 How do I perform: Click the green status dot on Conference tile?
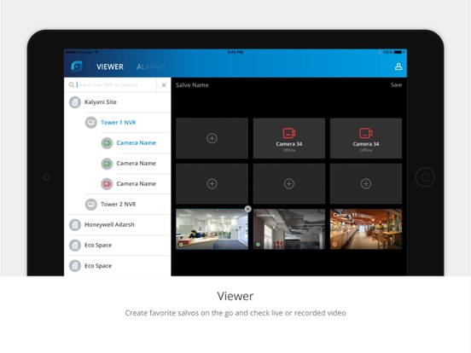tap(258, 245)
